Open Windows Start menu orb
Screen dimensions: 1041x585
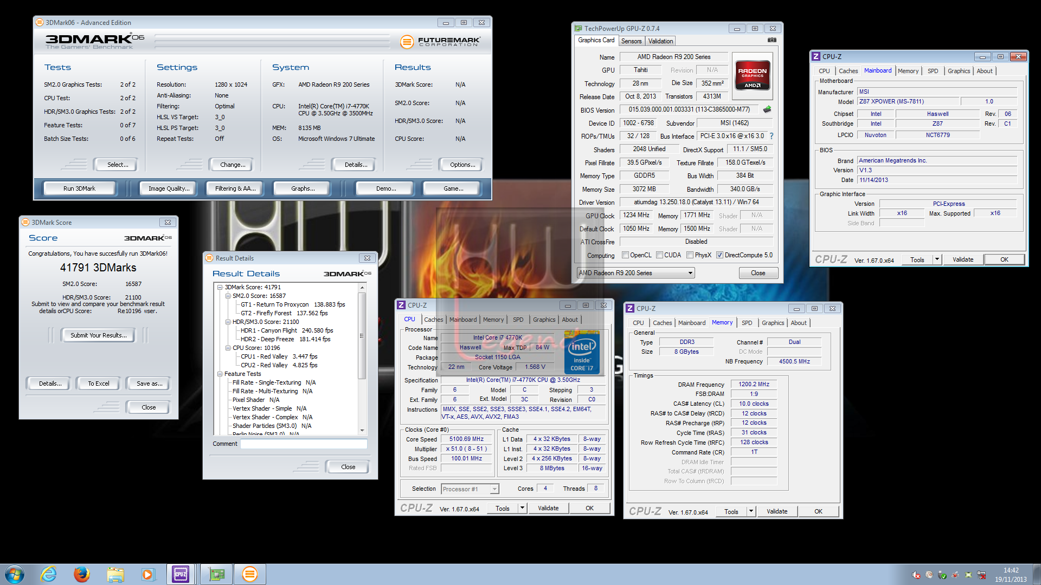point(15,574)
